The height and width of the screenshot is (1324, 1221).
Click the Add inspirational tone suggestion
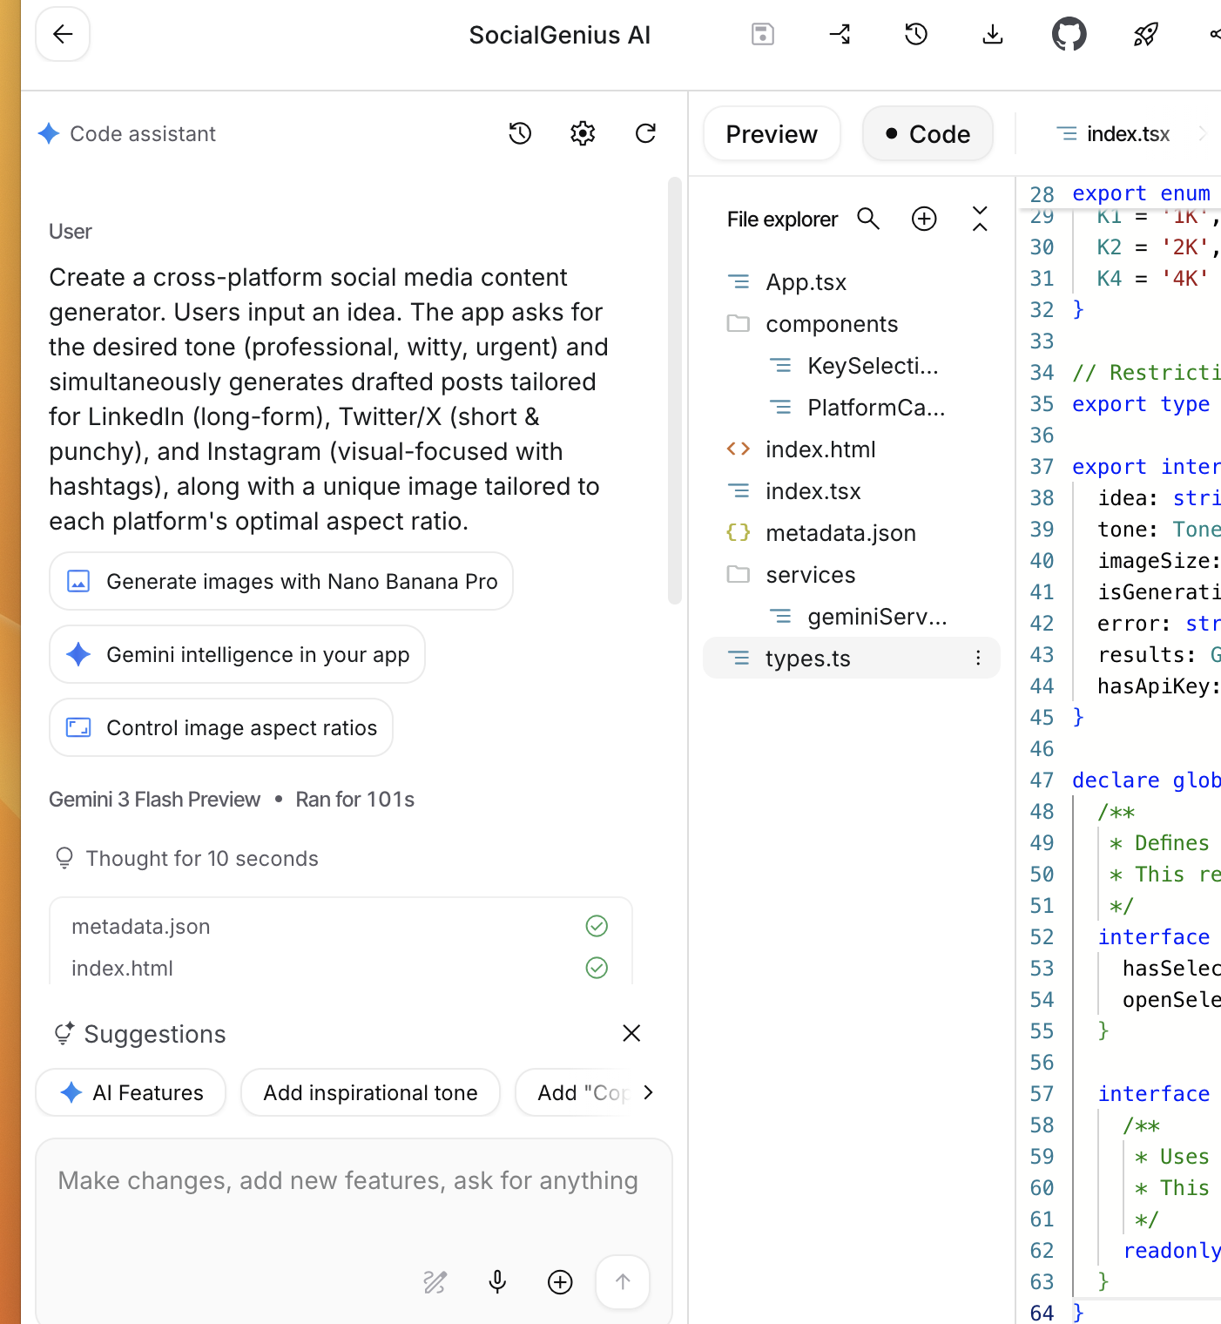[370, 1092]
